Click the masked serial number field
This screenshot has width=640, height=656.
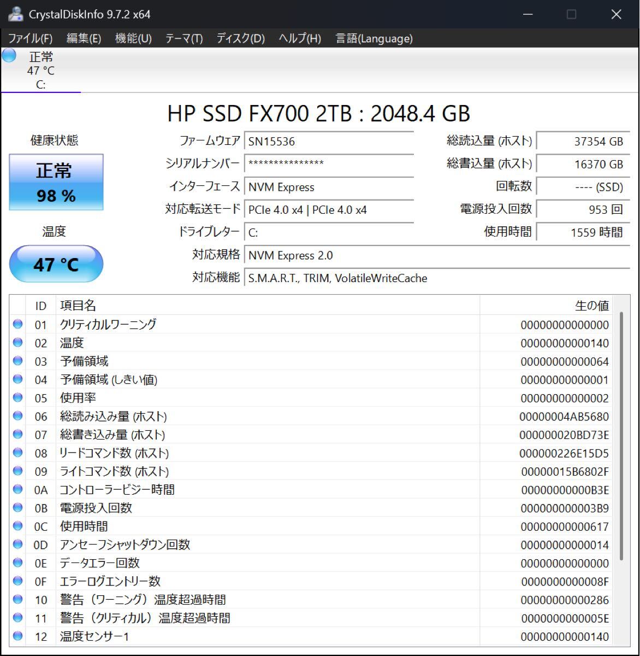(329, 164)
